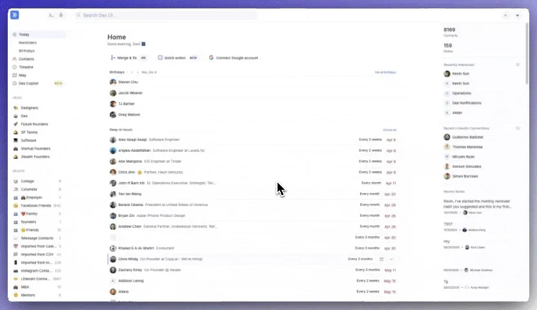The height and width of the screenshot is (310, 537).
Task: Click the plus add button top right
Action: coord(505,15)
